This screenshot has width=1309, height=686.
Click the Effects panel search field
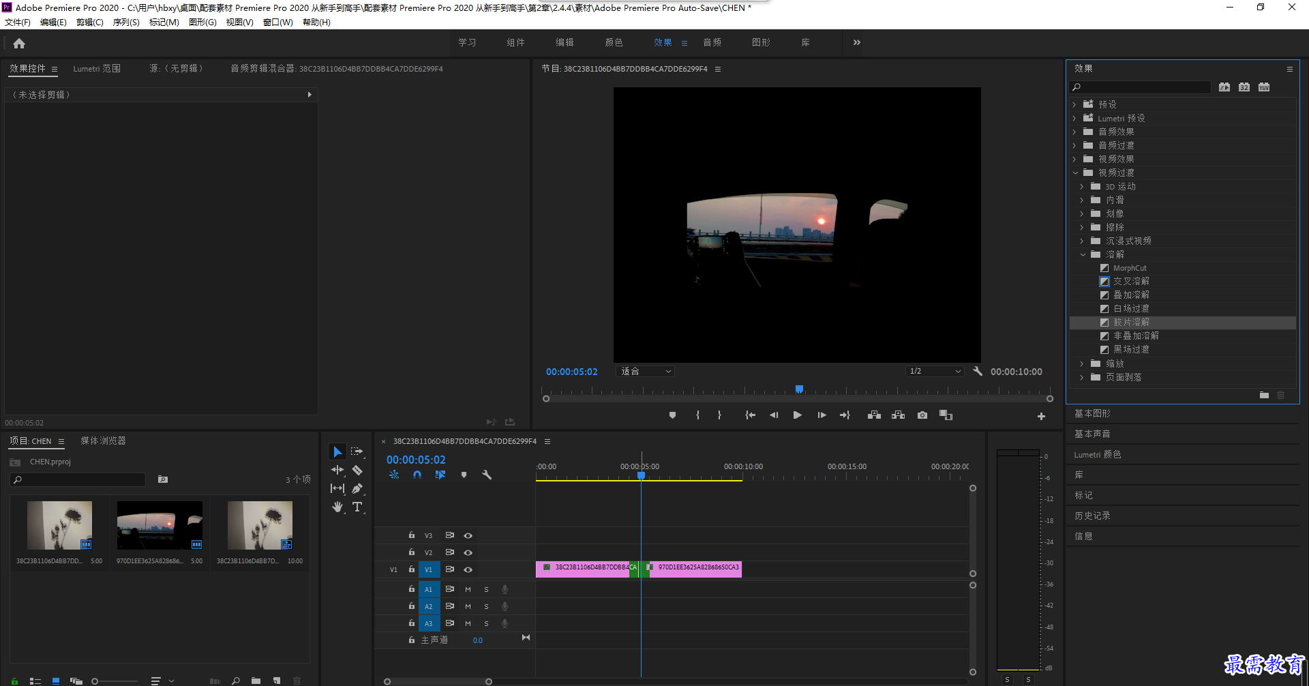point(1141,87)
